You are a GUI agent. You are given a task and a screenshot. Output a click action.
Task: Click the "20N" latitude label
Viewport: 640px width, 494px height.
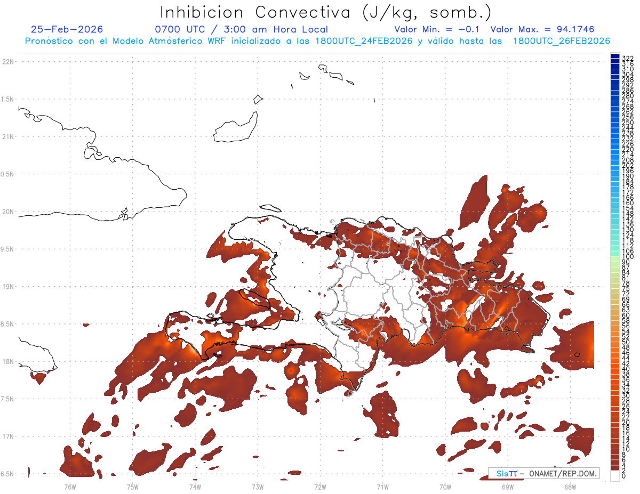coord(8,212)
